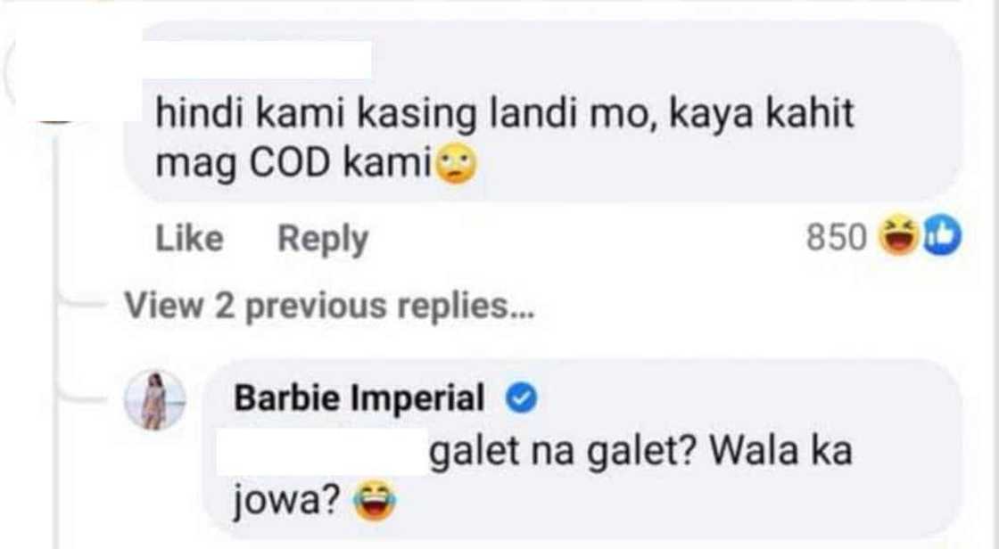Click the redacted tagged name before 'galet na galet?'
The width and height of the screenshot is (999, 549).
click(322, 452)
